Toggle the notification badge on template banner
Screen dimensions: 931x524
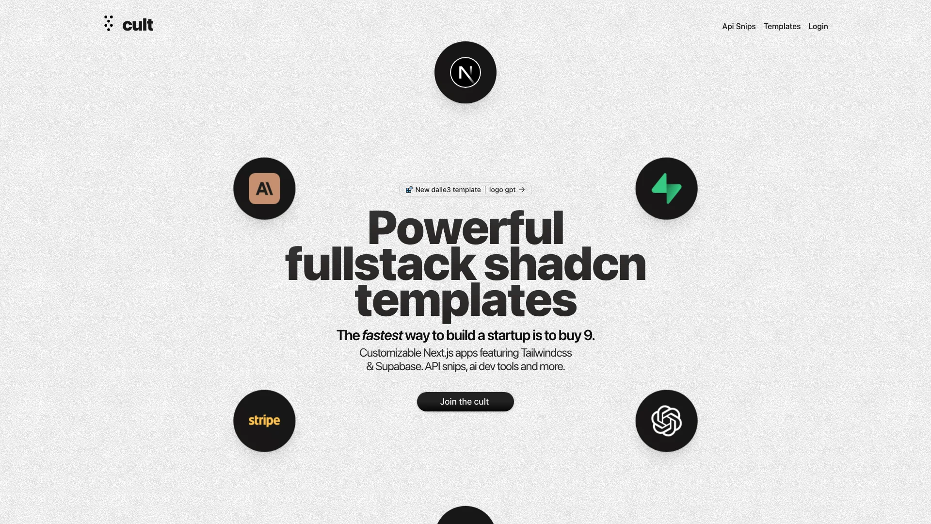tap(409, 190)
